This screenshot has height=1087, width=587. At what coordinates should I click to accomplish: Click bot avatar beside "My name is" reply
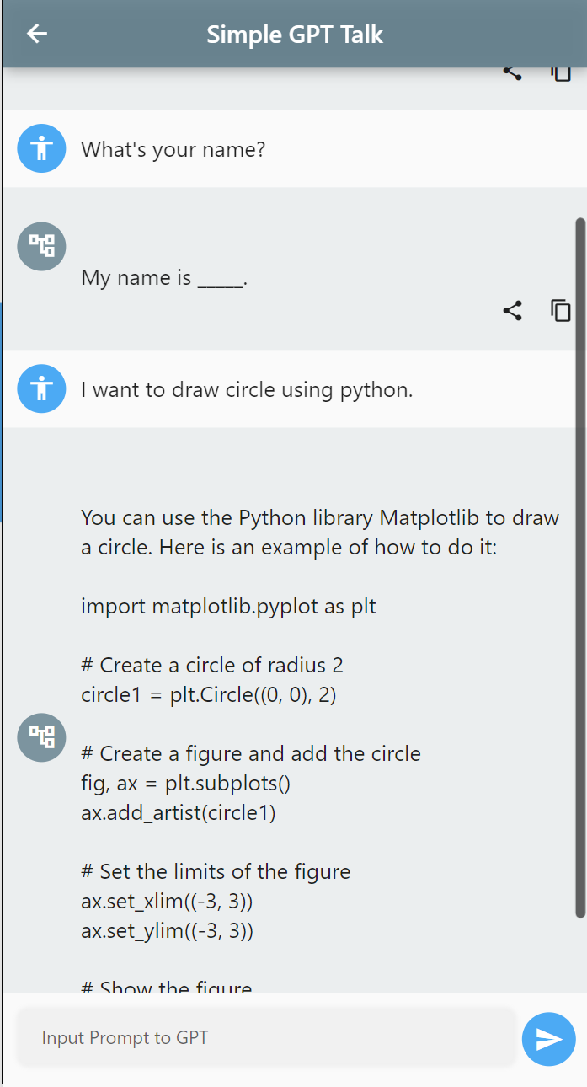(41, 247)
